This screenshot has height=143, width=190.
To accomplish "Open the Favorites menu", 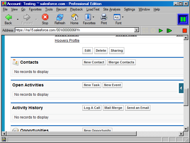I will pos(35,9).
